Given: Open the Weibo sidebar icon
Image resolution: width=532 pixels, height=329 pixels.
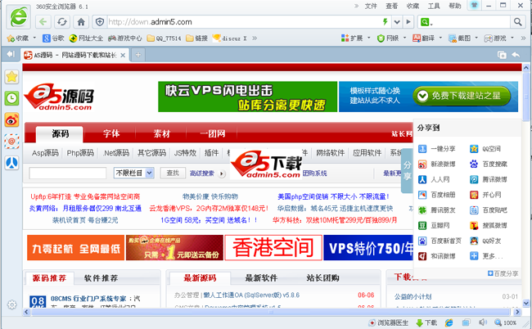Looking at the screenshot, I should tap(12, 120).
